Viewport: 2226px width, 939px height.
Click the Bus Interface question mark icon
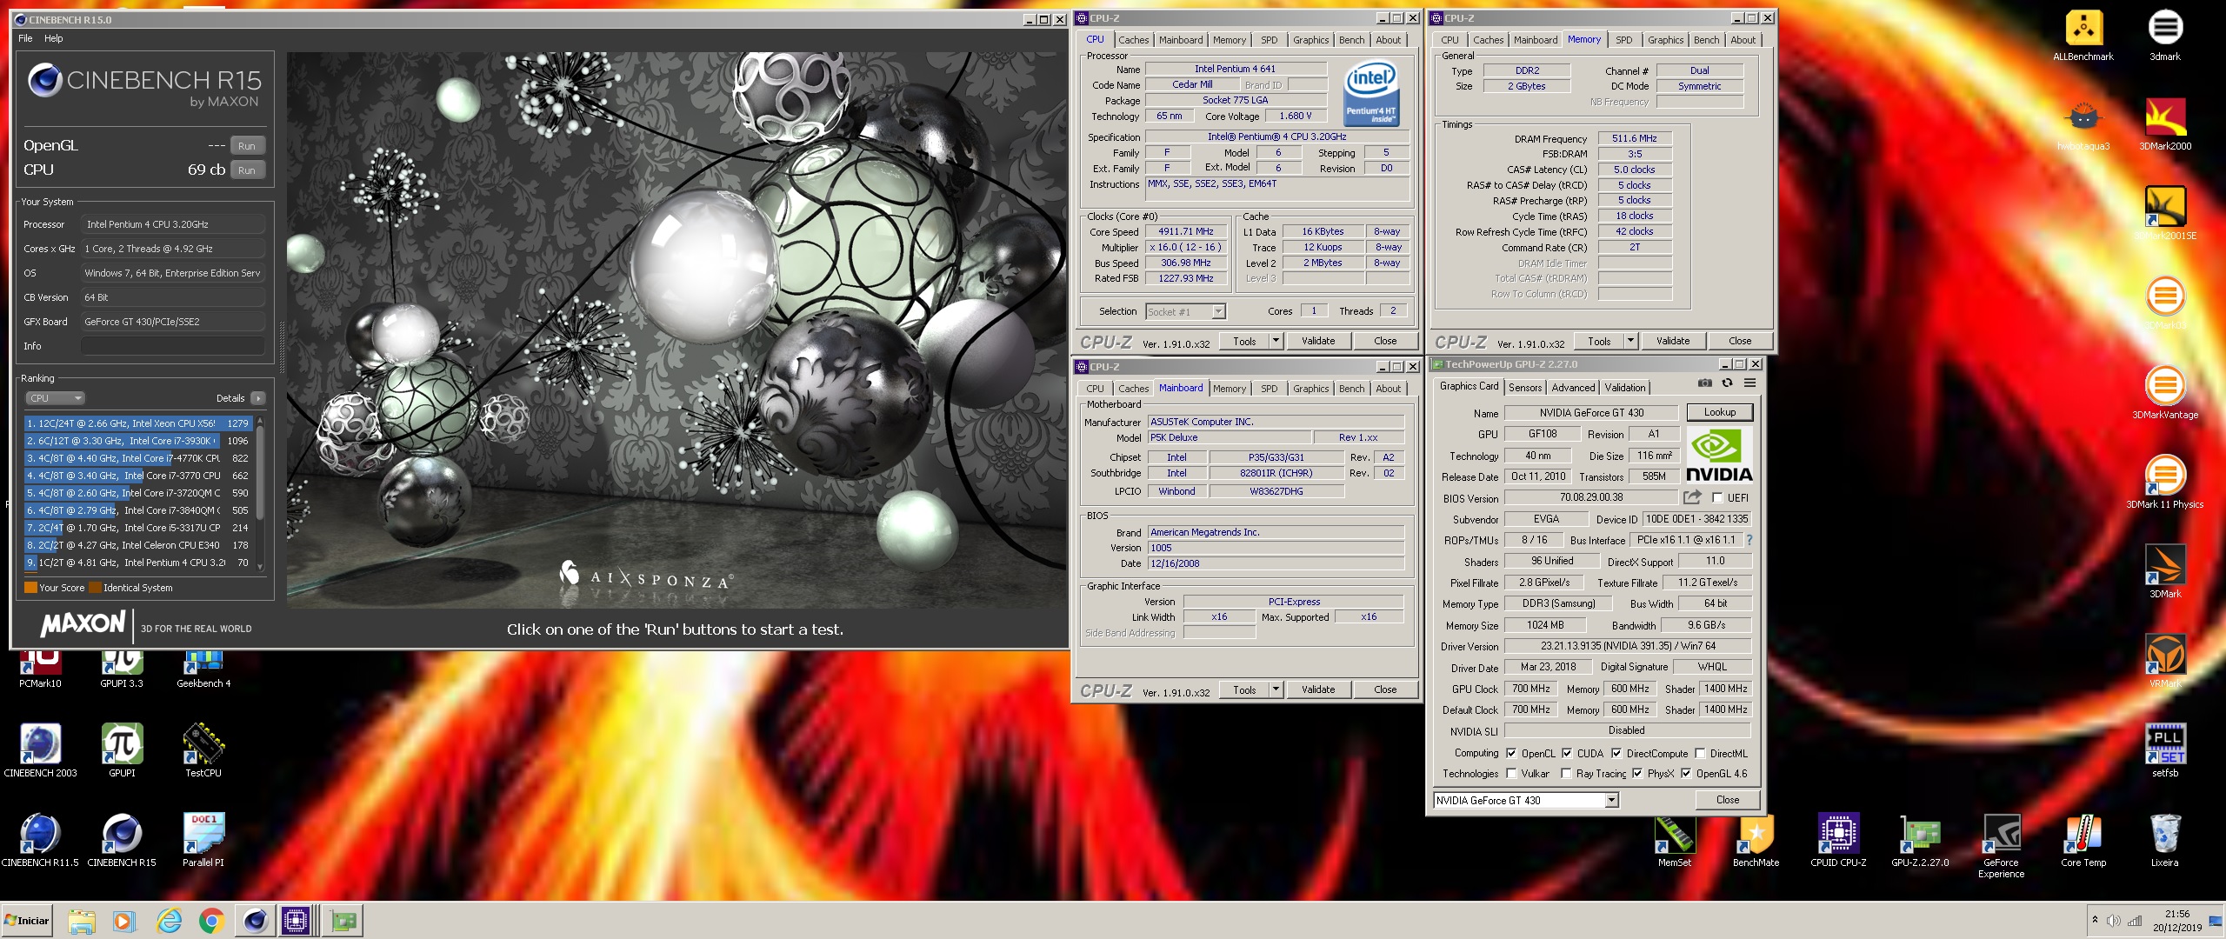point(1749,540)
